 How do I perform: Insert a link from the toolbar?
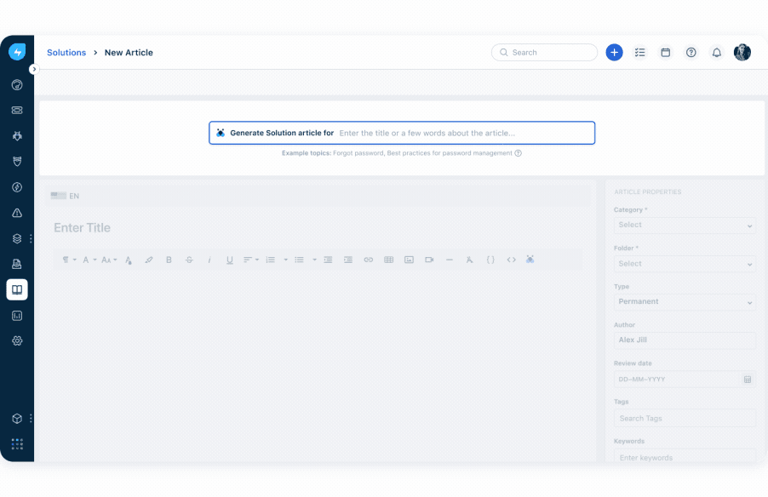(369, 260)
